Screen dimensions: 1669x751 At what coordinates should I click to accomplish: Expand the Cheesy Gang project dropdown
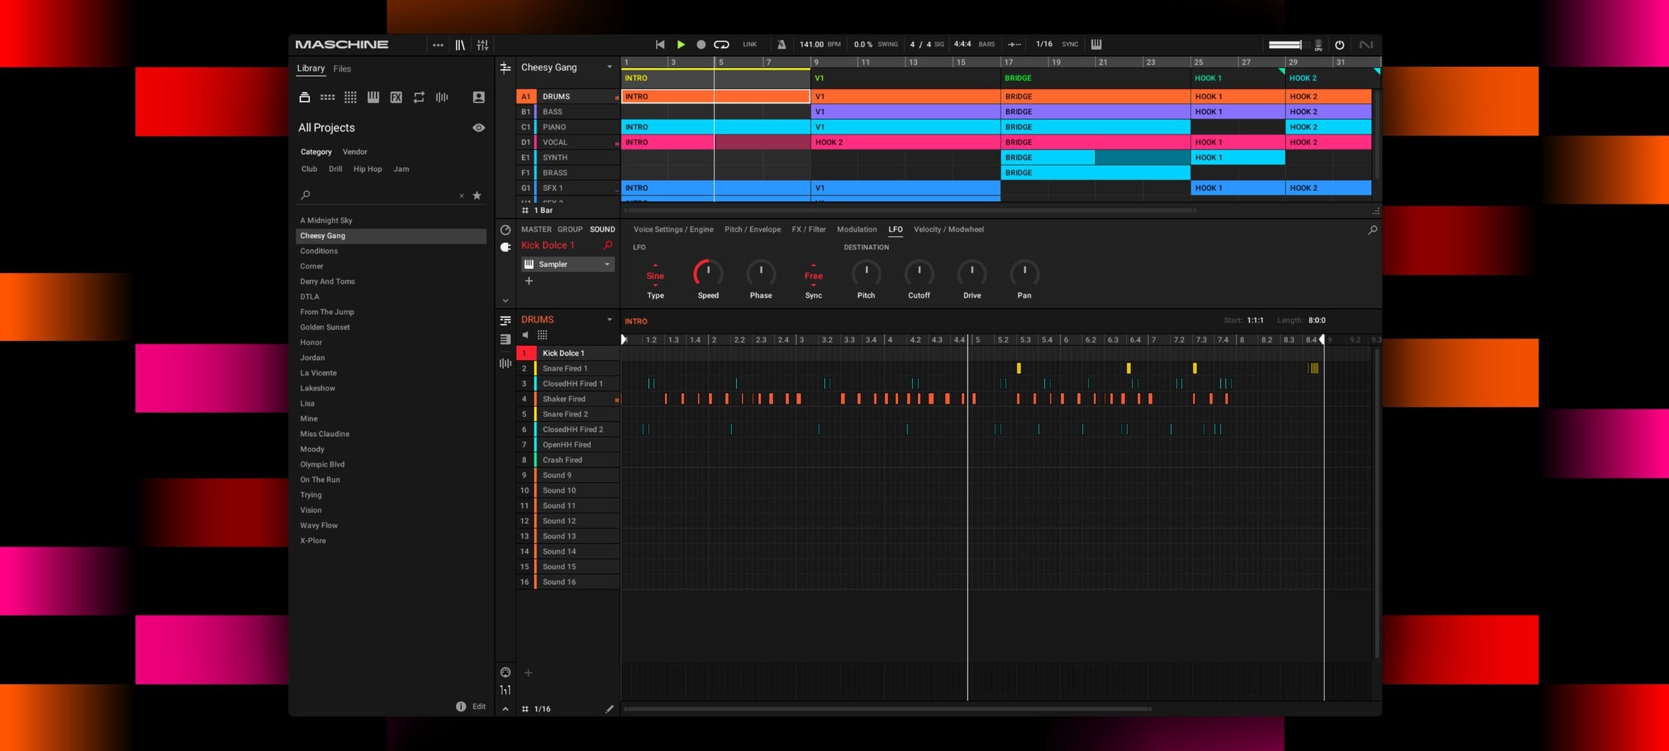tap(609, 67)
